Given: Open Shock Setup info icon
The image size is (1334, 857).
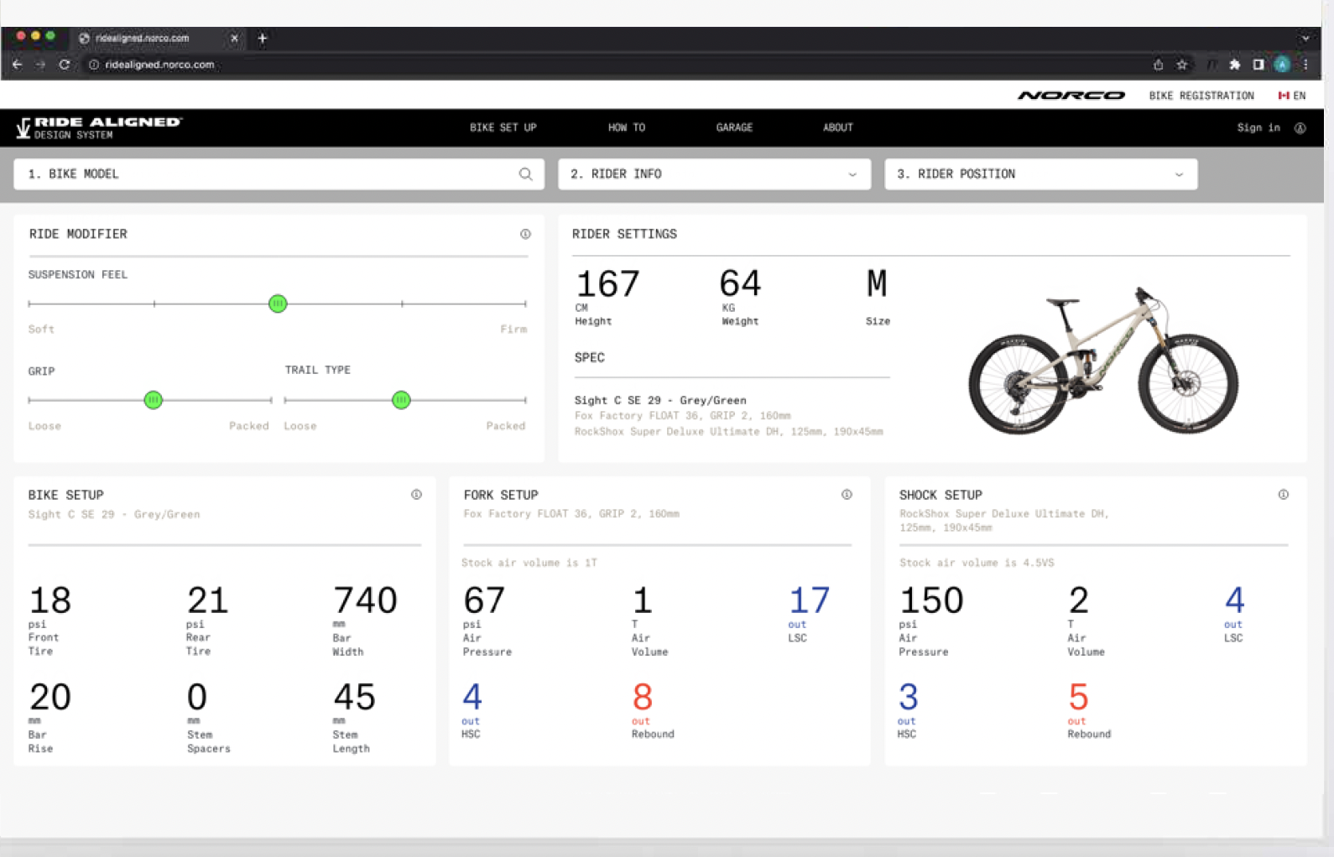Looking at the screenshot, I should 1283,495.
